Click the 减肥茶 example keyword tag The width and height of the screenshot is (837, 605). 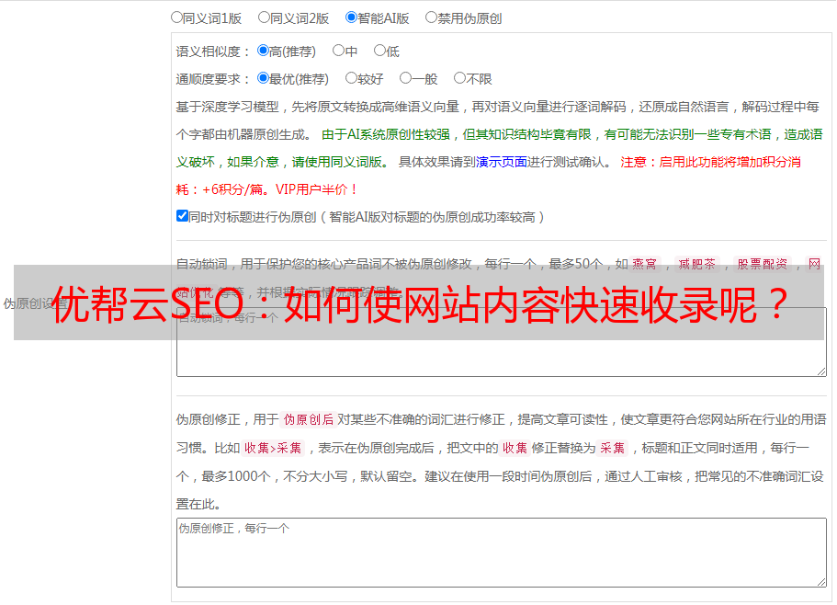tap(696, 264)
